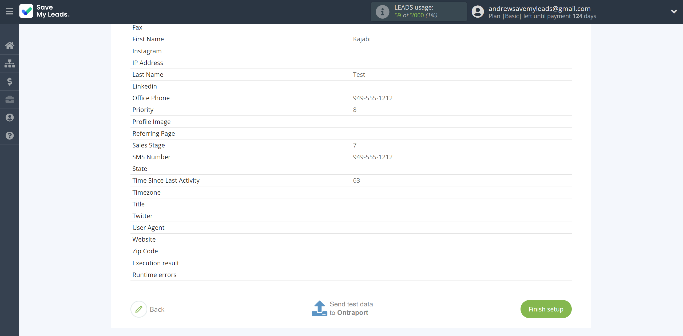Select the Referring Page row label
683x336 pixels.
tap(154, 133)
